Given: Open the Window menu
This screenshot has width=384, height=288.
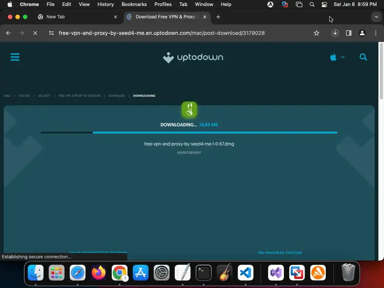Looking at the screenshot, I should (x=204, y=4).
